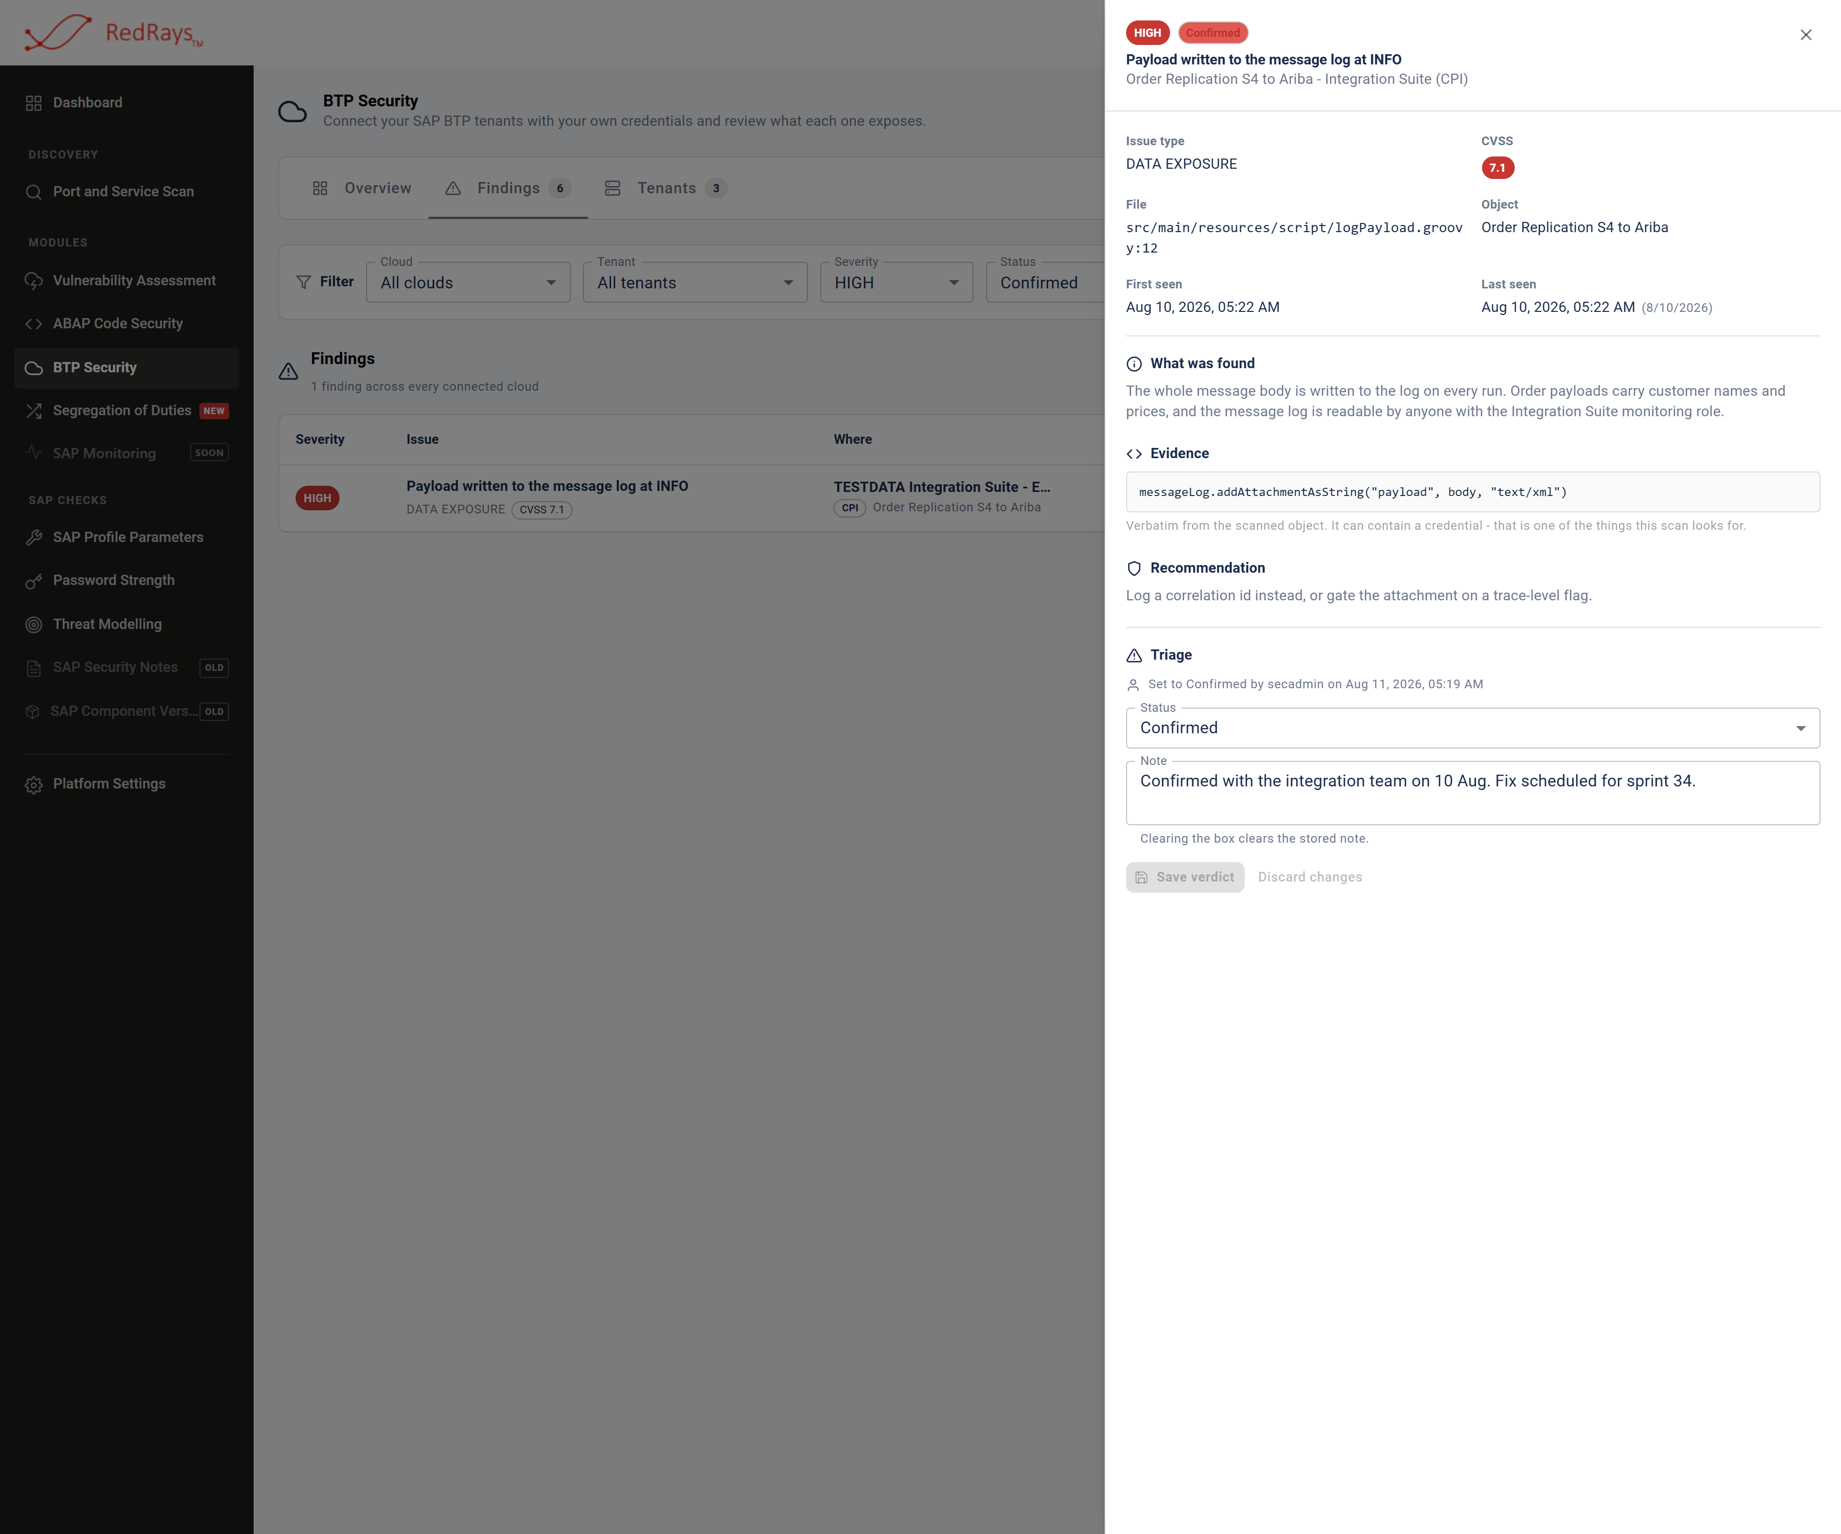The height and width of the screenshot is (1534, 1841).
Task: Switch to the Tenants tab
Action: [665, 189]
